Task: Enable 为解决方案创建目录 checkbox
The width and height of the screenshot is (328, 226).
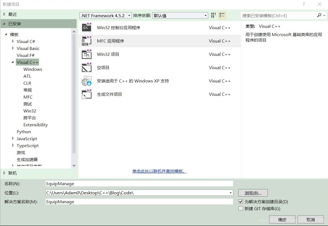Action: tap(241, 202)
